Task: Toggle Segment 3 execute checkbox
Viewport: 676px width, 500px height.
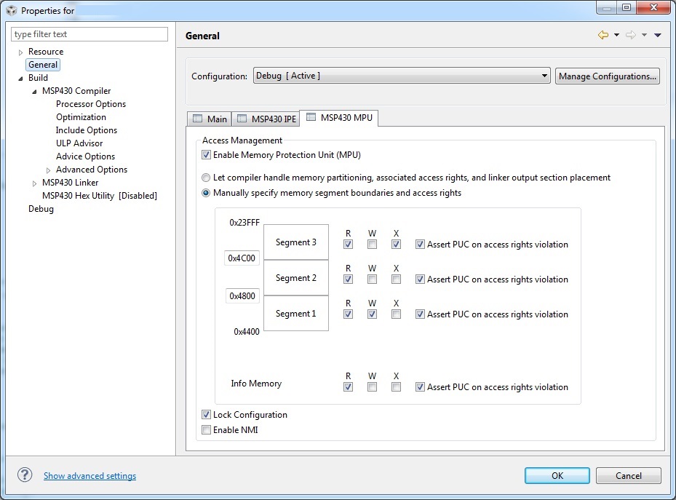Action: click(x=396, y=245)
